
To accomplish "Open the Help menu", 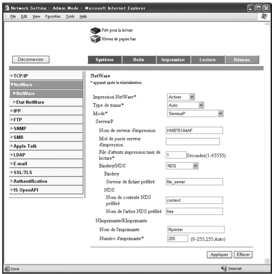I will click(83, 17).
